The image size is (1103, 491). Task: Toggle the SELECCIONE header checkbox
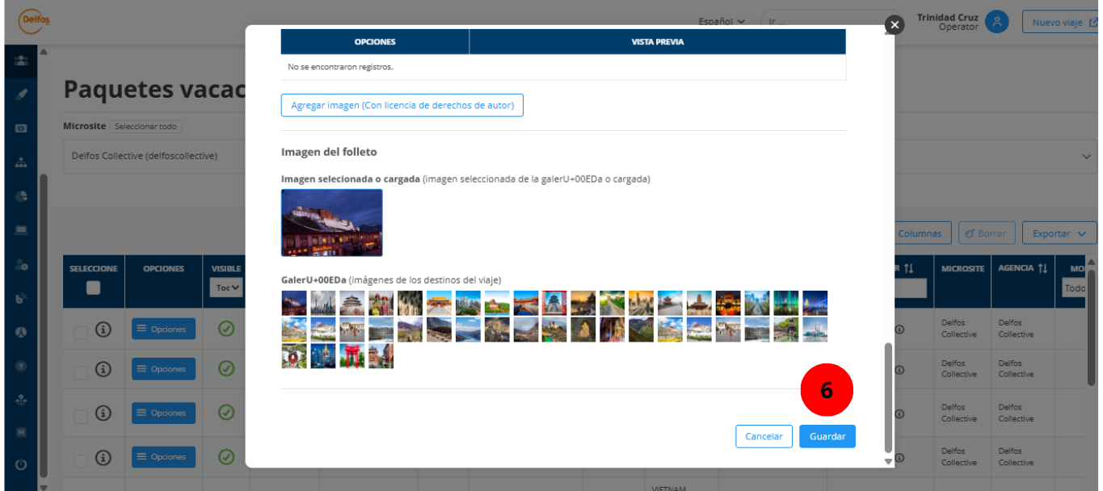click(94, 287)
